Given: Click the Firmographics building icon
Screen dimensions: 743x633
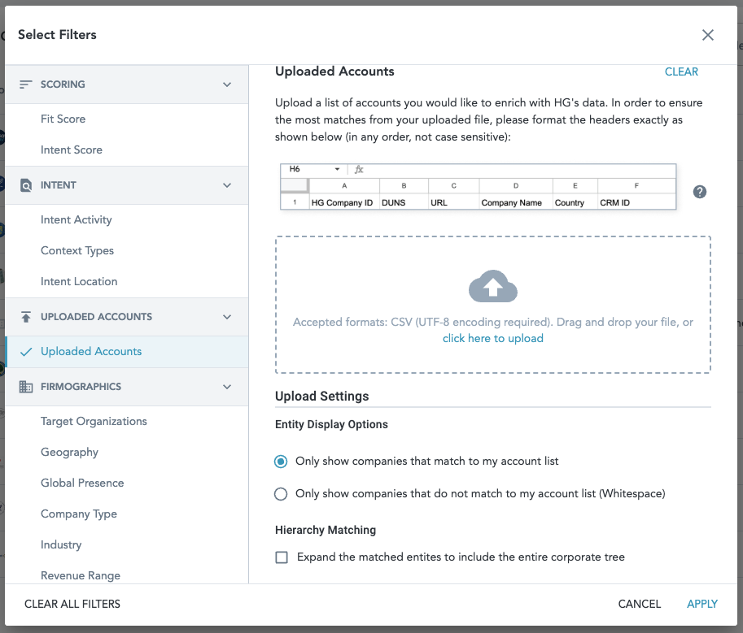Looking at the screenshot, I should pyautogui.click(x=26, y=387).
